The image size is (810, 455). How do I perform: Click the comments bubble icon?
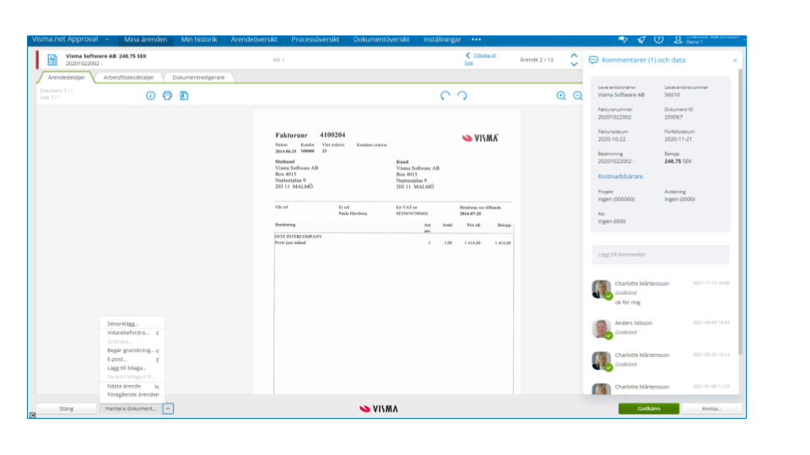tap(593, 61)
